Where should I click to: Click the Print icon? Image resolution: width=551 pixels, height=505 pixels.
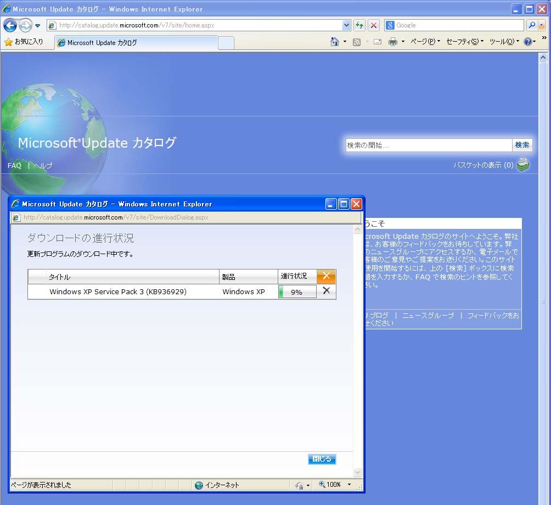(393, 42)
